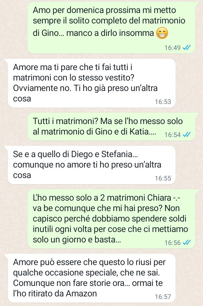The height and width of the screenshot is (306, 203).
Task: Tap the text 'Ovviamente no' in second message
Action: click(41, 88)
